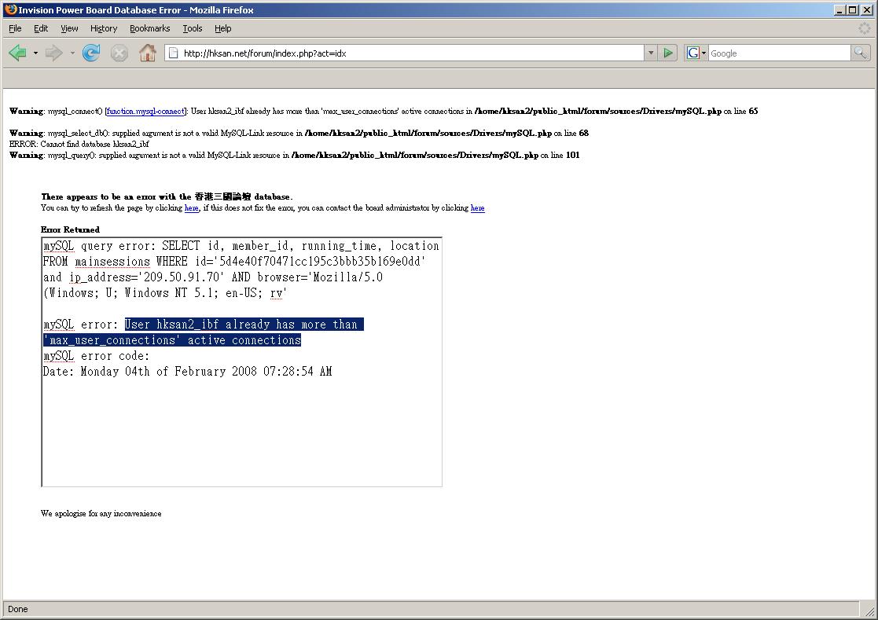878x620 pixels.
Task: Click the throbber activity icon at top right
Action: pyautogui.click(x=865, y=28)
